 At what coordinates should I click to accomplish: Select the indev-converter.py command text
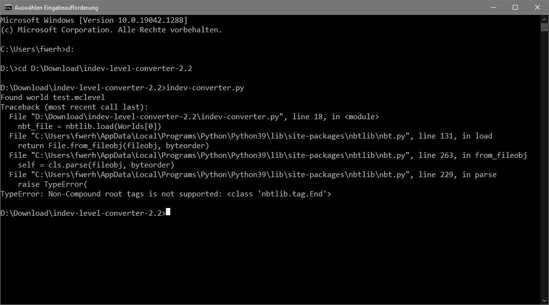coord(206,87)
